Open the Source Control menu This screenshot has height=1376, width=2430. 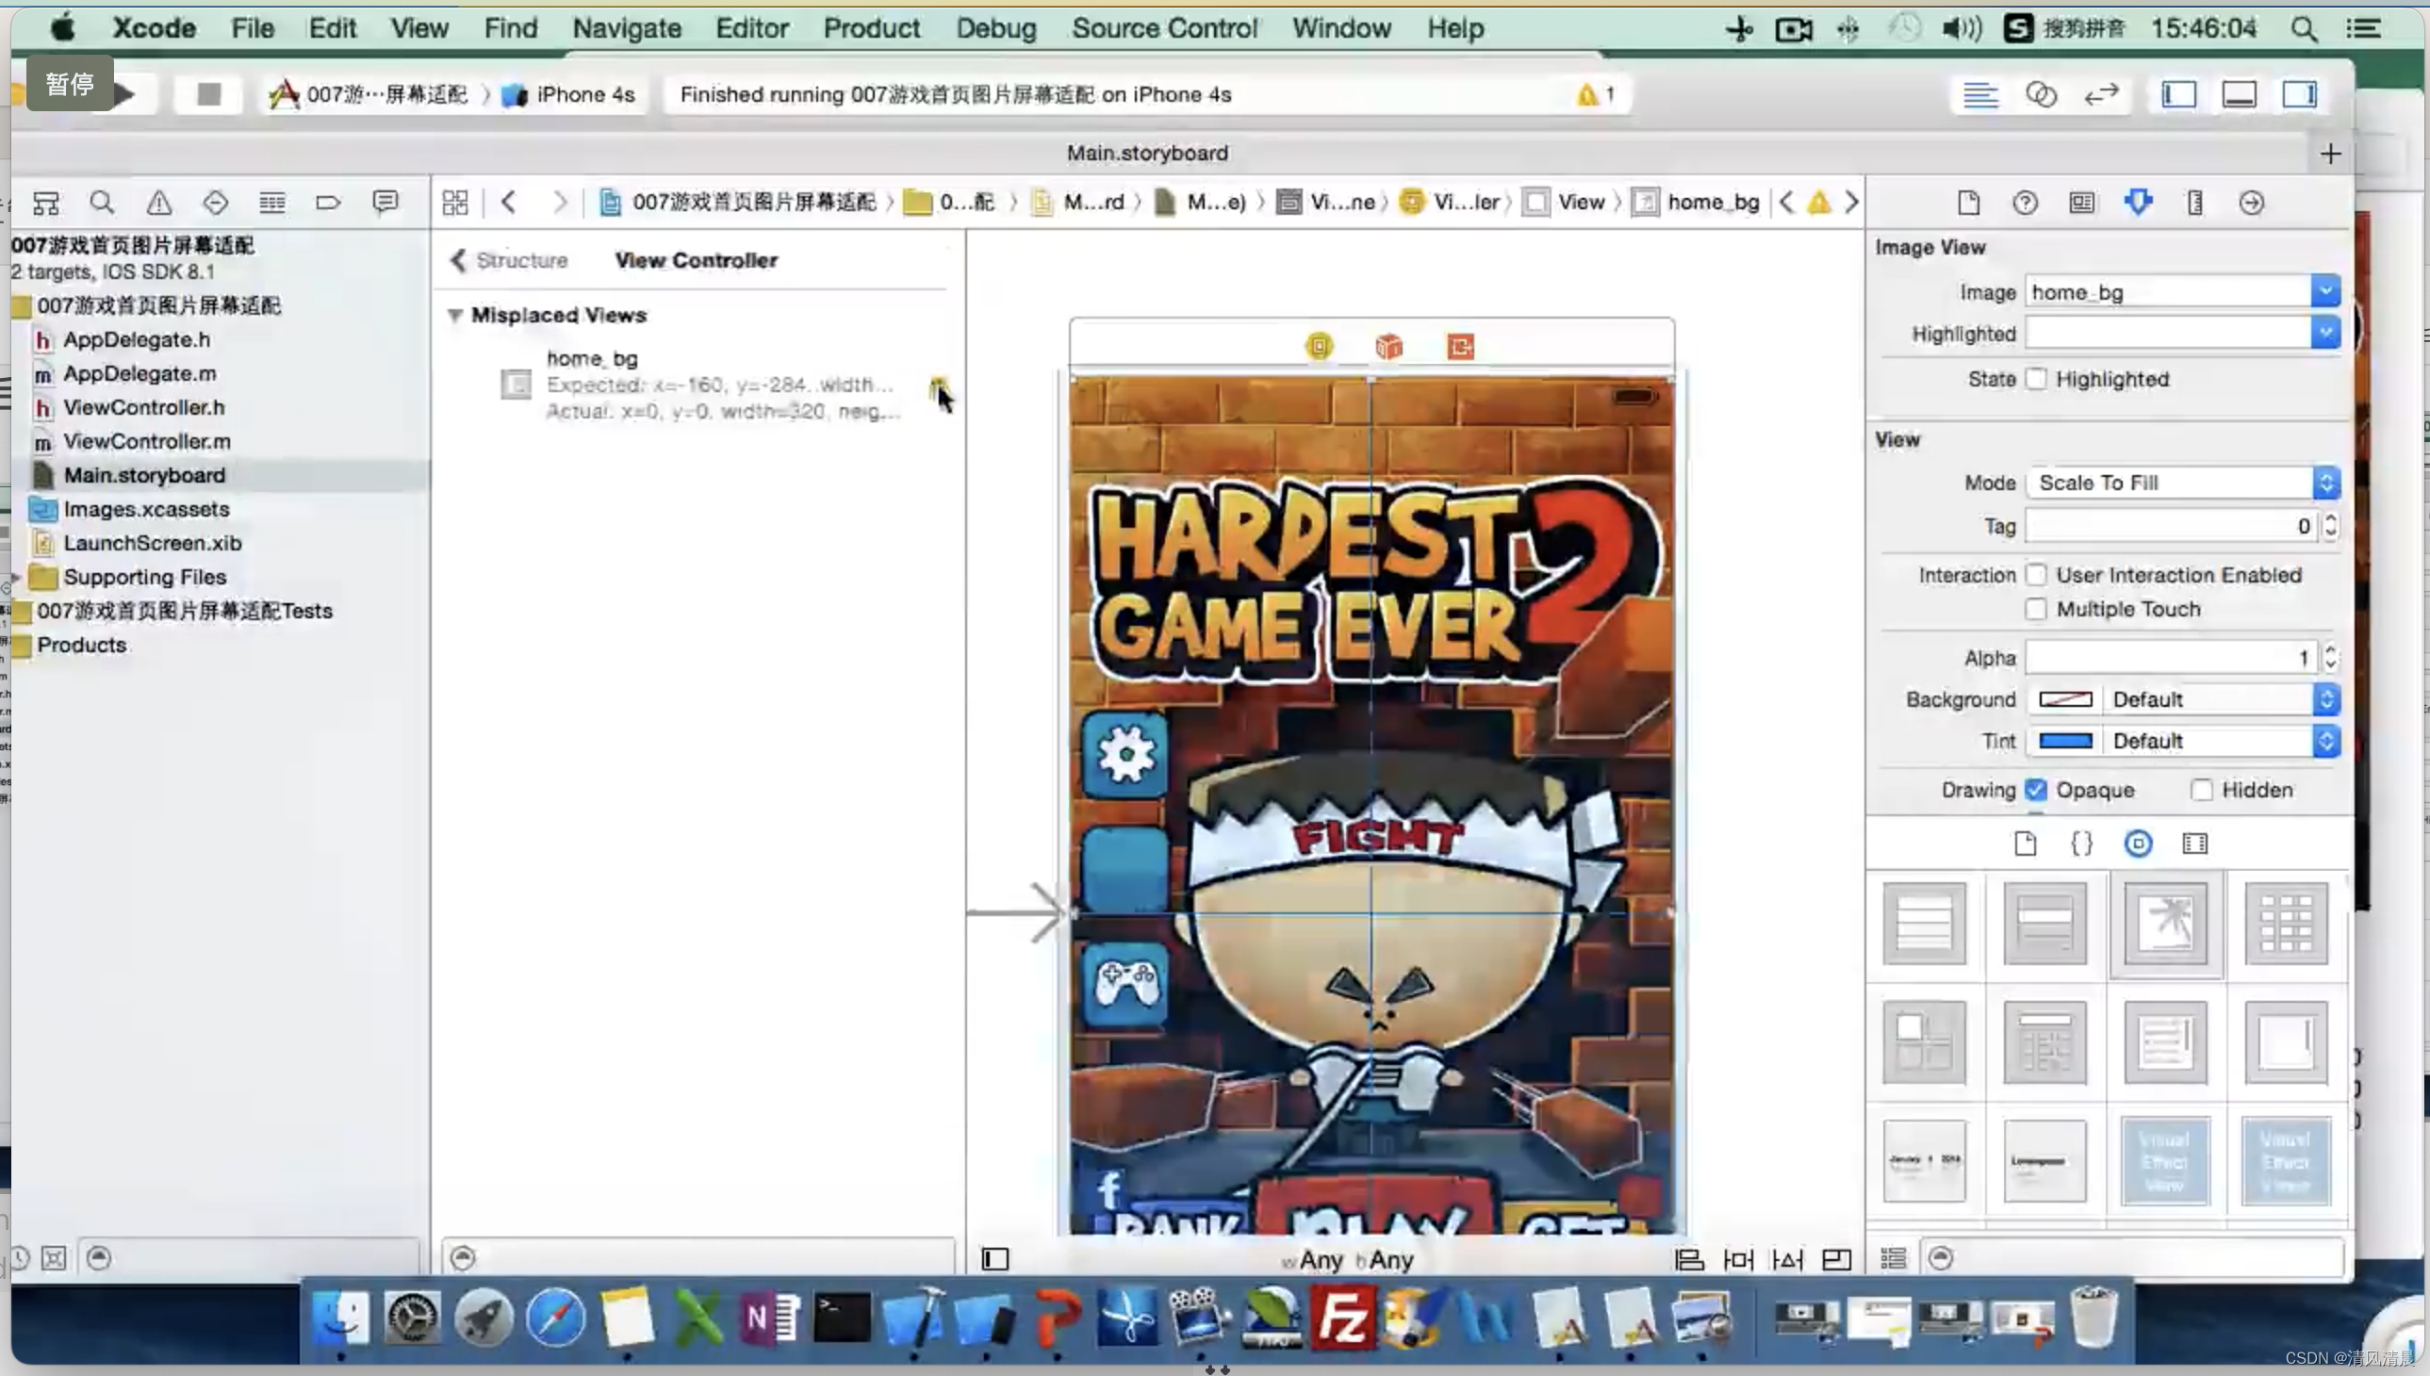1164,28
